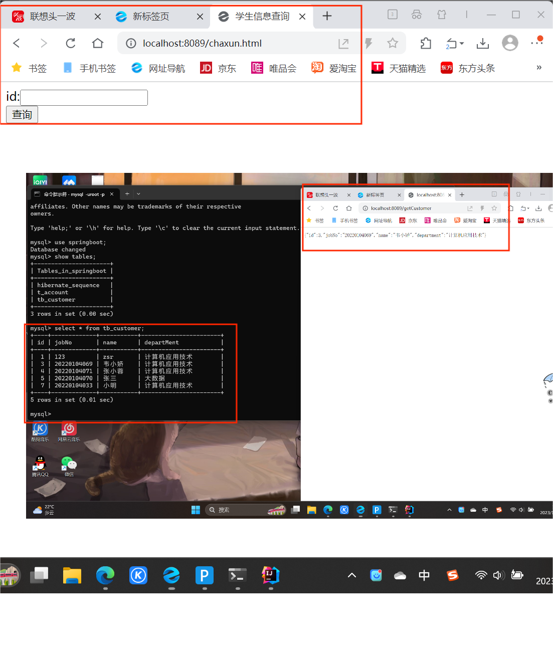Click the 网易云音乐 desktop icon in embedded screenshot
The height and width of the screenshot is (666, 553).
point(69,431)
